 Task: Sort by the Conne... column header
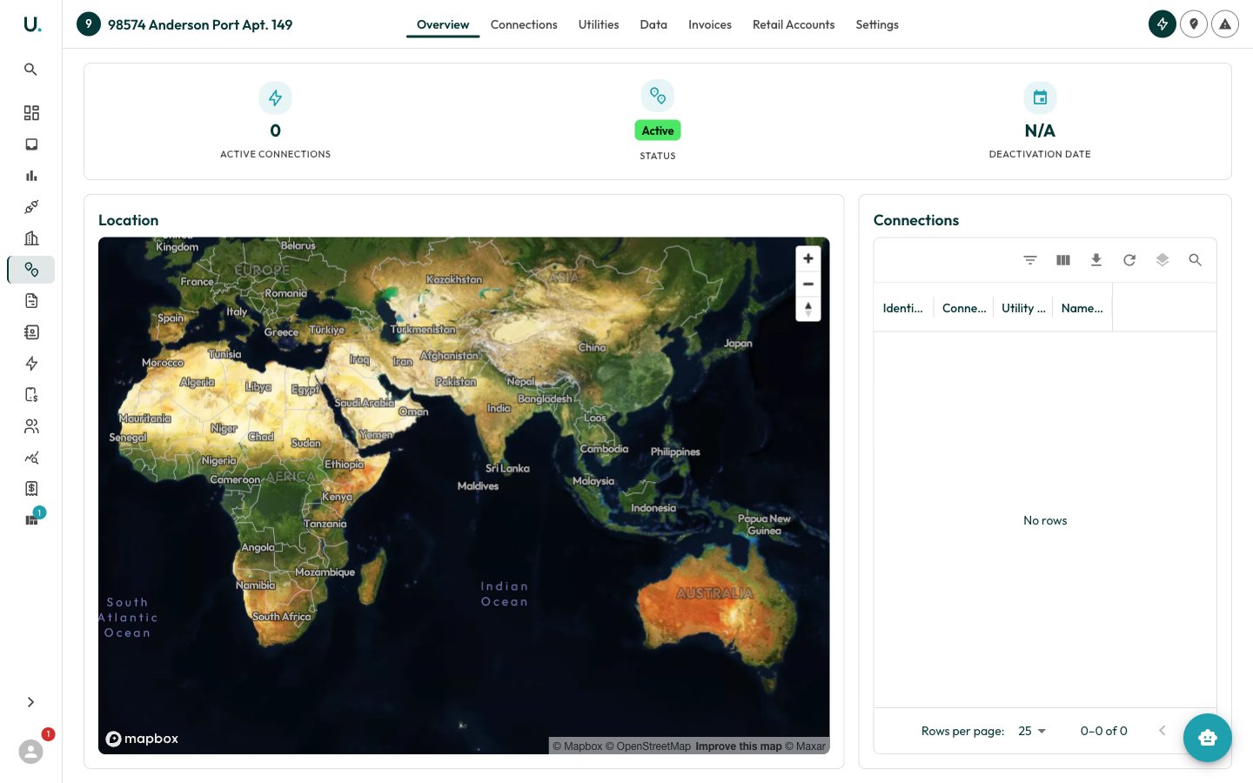pyautogui.click(x=964, y=308)
